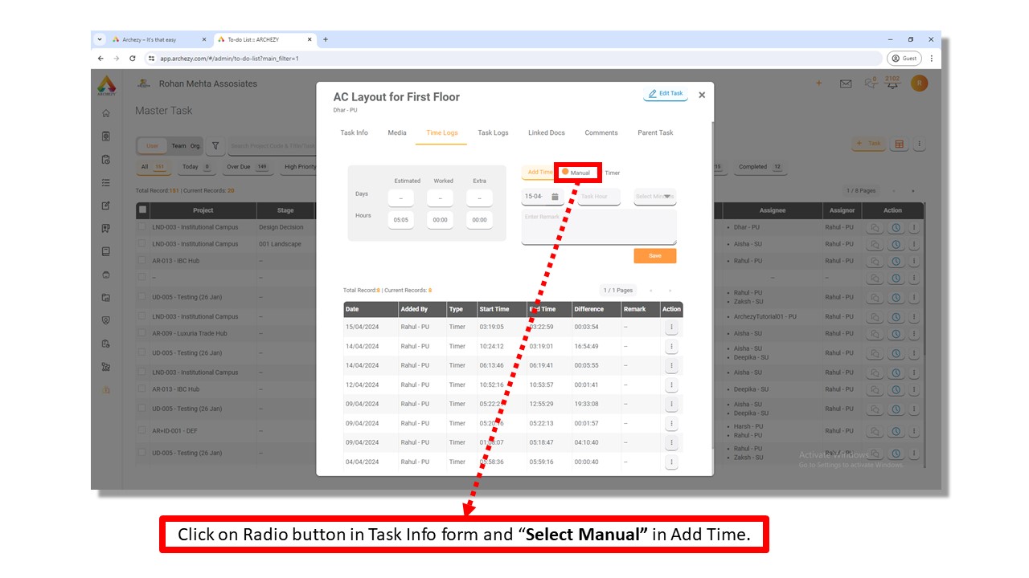1029x578 pixels.
Task: Sort by Date column header in time logs
Action: [x=371, y=309]
